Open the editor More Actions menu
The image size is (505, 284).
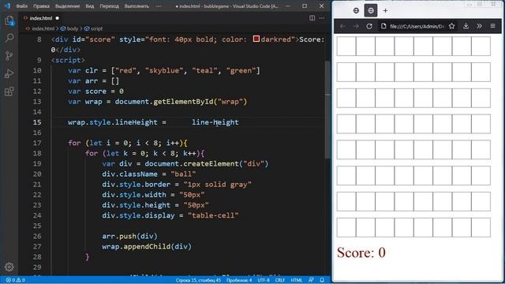pyautogui.click(x=322, y=18)
